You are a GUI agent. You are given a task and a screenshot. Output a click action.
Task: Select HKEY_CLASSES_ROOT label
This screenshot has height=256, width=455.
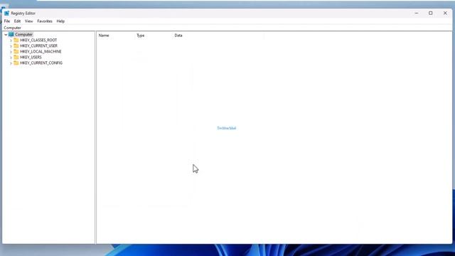(x=38, y=40)
